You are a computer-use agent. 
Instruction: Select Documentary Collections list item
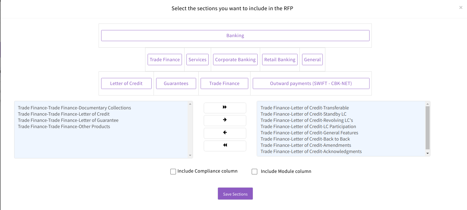pos(75,108)
